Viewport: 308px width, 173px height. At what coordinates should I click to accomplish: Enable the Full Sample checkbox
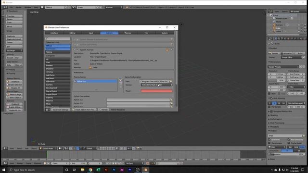tap(269, 107)
